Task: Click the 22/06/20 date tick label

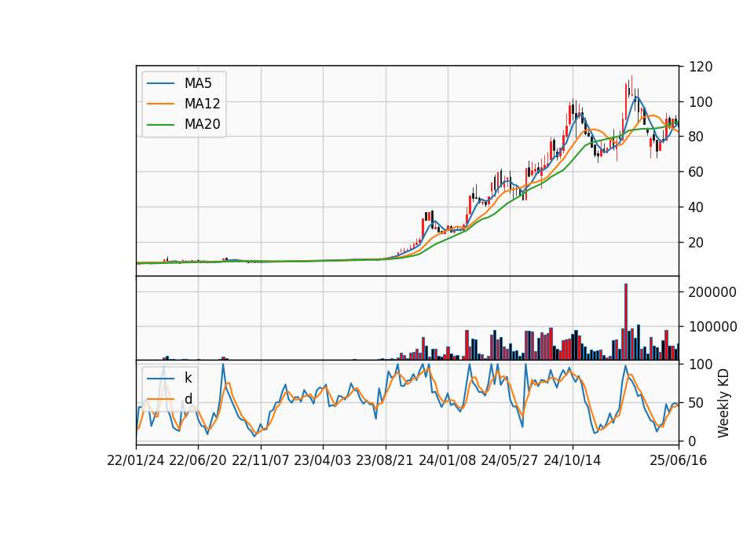Action: pos(198,460)
